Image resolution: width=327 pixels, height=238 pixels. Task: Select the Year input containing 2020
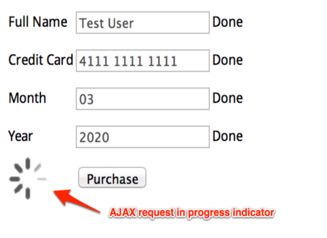click(x=143, y=137)
